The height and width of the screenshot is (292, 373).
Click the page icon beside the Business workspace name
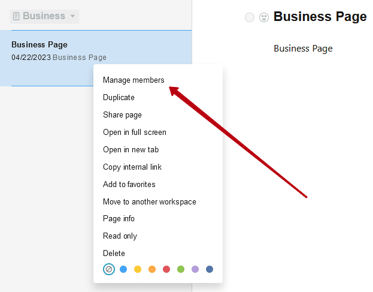(16, 16)
